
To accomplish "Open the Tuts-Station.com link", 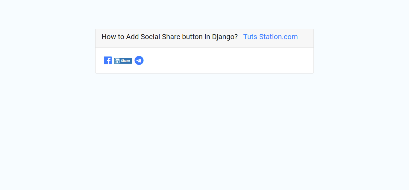I will 270,37.
